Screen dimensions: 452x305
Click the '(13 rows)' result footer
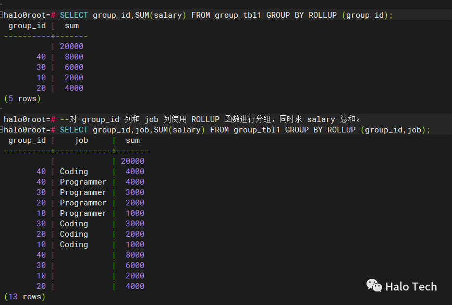point(25,297)
